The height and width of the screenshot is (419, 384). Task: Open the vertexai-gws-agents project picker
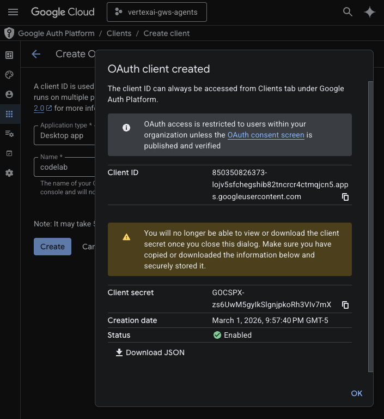click(157, 12)
